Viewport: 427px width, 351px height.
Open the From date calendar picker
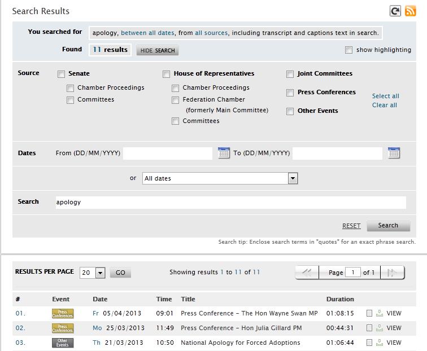click(224, 153)
